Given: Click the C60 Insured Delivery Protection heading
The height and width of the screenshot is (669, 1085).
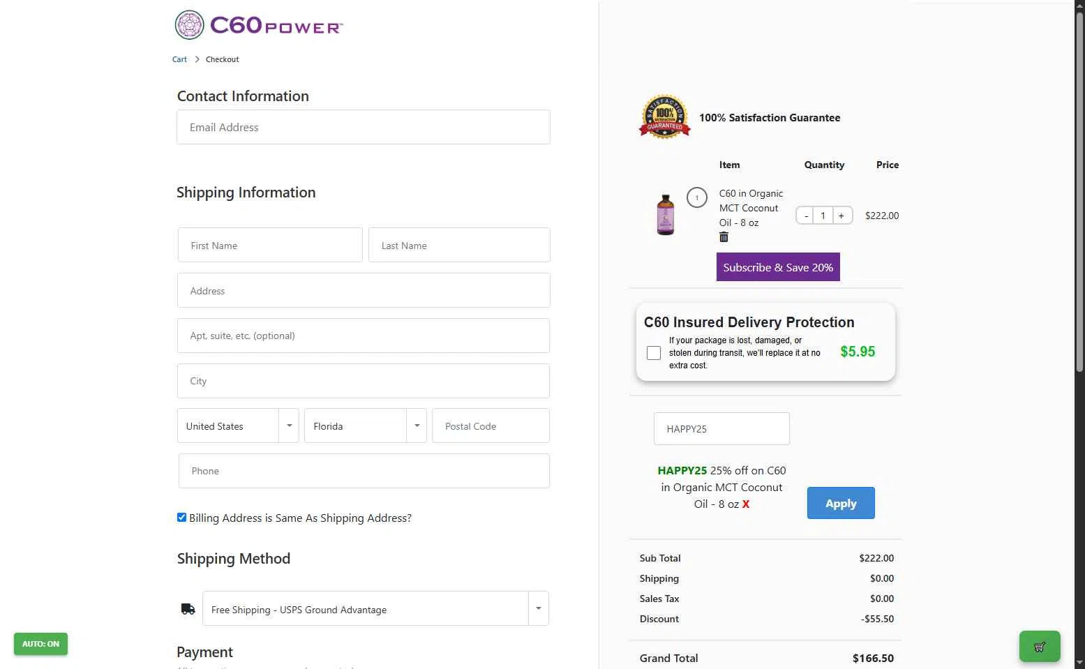Looking at the screenshot, I should pos(749,322).
